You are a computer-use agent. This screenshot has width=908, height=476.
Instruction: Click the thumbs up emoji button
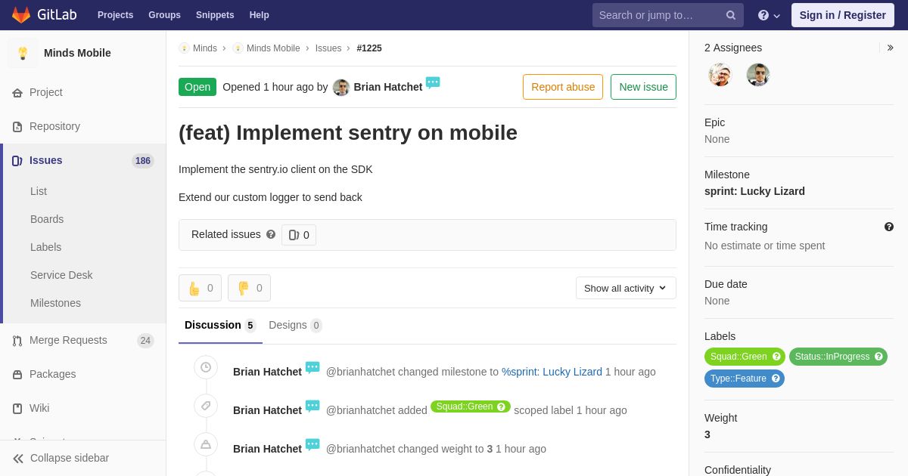pos(200,288)
